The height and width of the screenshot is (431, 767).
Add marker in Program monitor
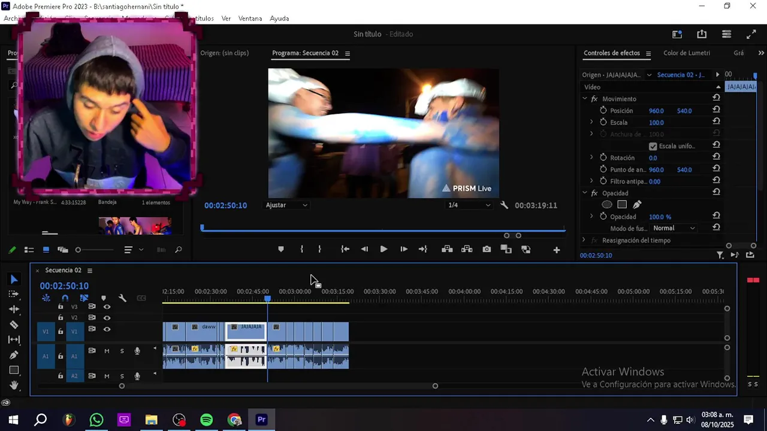pyautogui.click(x=281, y=250)
